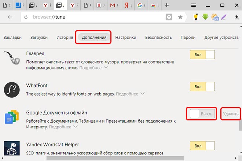
Task: Open the Gmail browser tab
Action: click(114, 5)
